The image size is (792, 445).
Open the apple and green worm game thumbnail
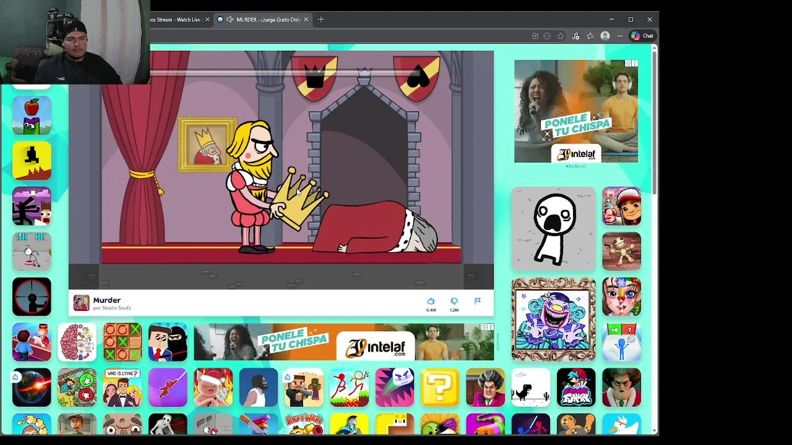coord(32,116)
